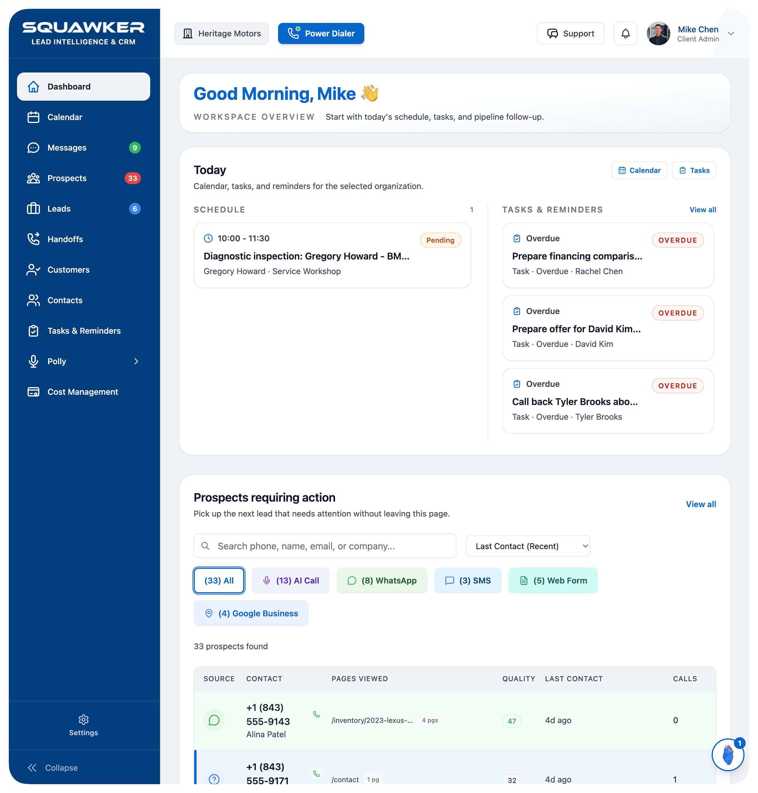Sort by QUALITY column header
Viewport: 758px width, 793px height.
point(518,679)
